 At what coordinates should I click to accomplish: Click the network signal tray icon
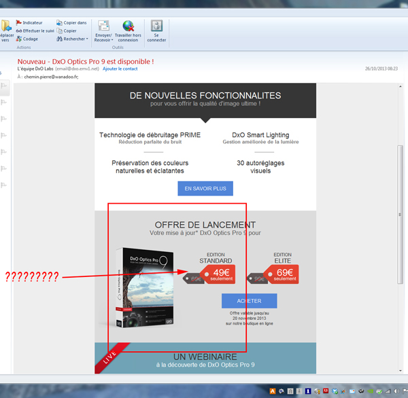pyautogui.click(x=388, y=391)
